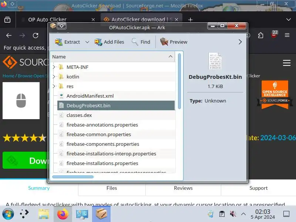Open the Summary tab

(39, 188)
